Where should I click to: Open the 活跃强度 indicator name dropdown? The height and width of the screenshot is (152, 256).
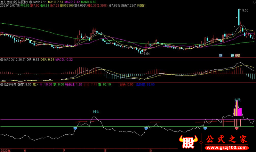click(10, 84)
